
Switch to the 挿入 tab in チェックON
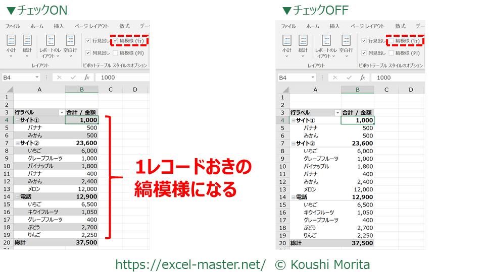pyautogui.click(x=59, y=26)
